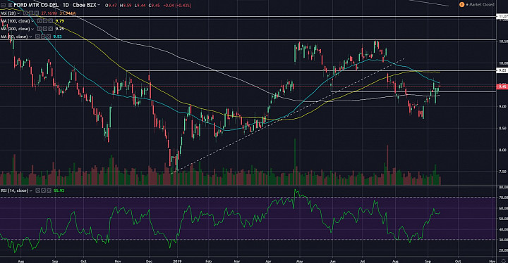Screen dimensions: 508x263
Task: Click the white 9.25 MA value
Action: [x=59, y=29]
